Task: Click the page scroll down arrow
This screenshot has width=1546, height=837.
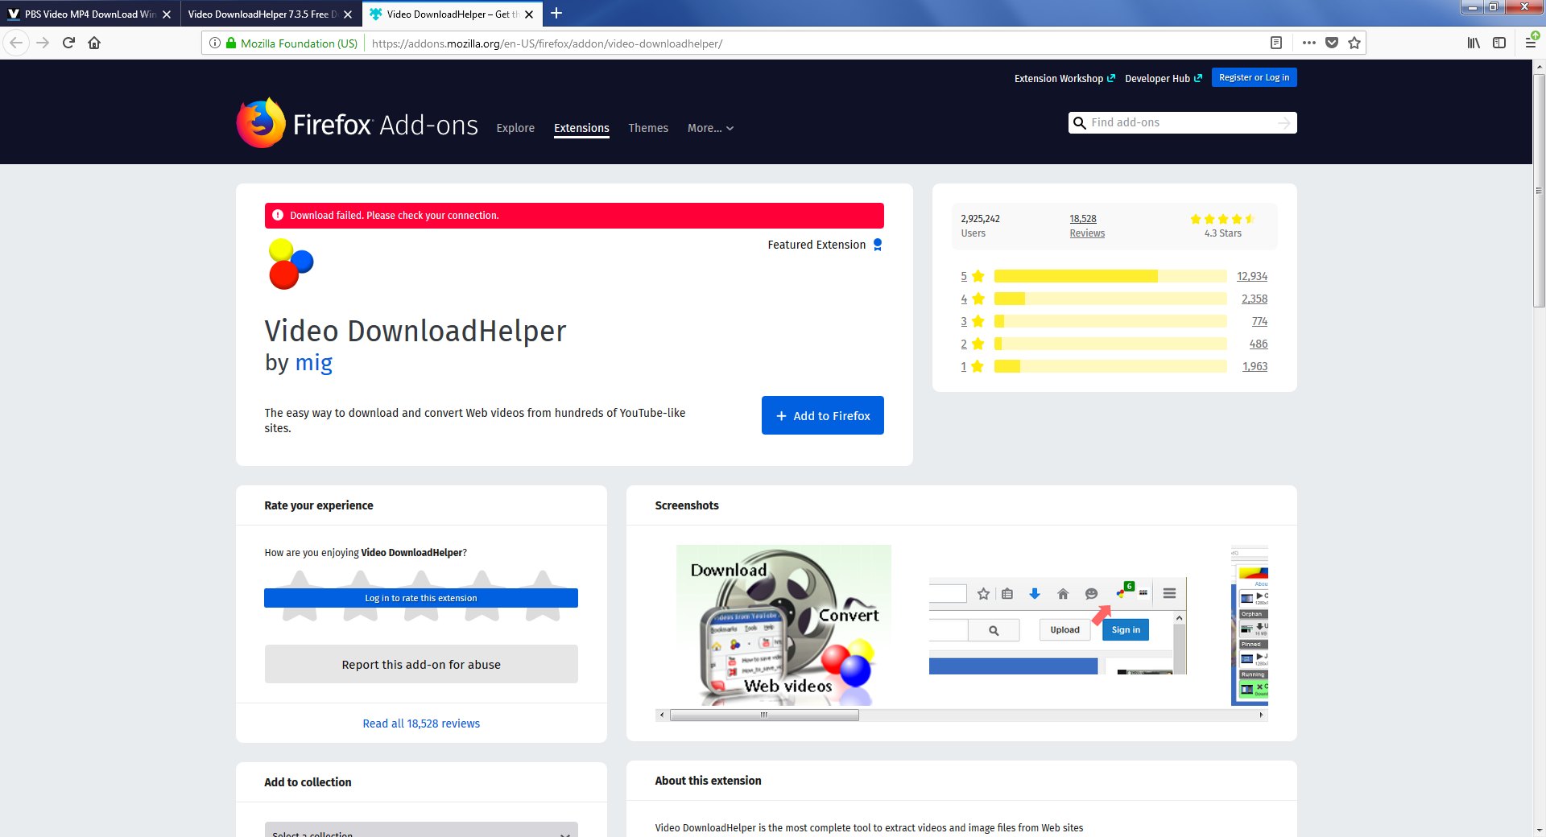Action: 1539,830
